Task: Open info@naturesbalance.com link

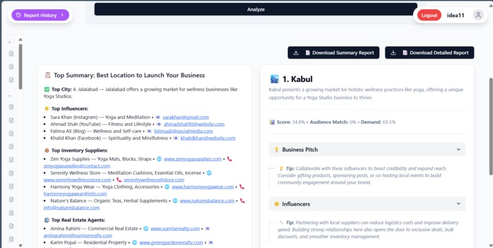Action: click(72, 208)
